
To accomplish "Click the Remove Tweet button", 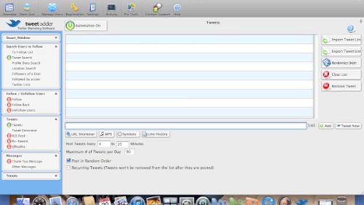I will coord(341,86).
